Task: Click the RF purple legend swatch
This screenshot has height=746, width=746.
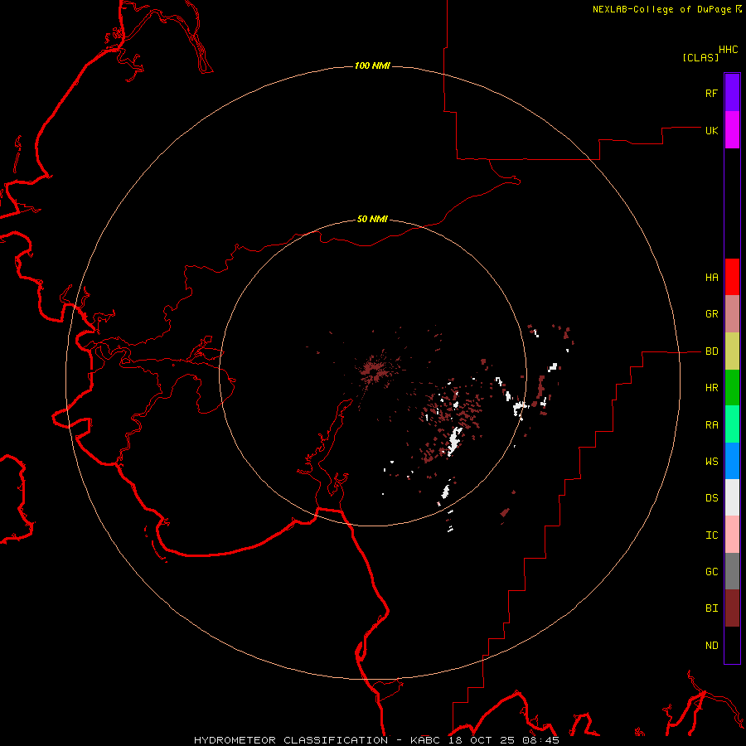Action: pyautogui.click(x=732, y=93)
